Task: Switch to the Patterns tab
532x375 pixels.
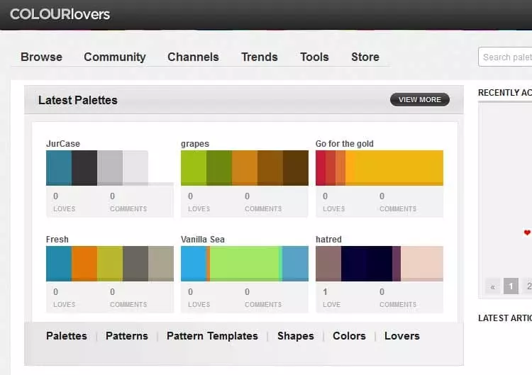Action: 127,336
